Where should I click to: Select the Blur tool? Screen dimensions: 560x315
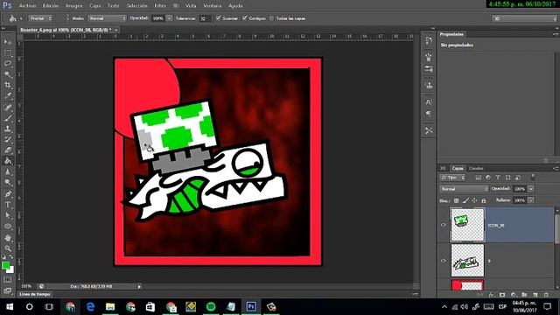[8, 171]
